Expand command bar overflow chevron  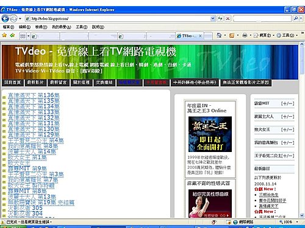pyautogui.click(x=302, y=33)
